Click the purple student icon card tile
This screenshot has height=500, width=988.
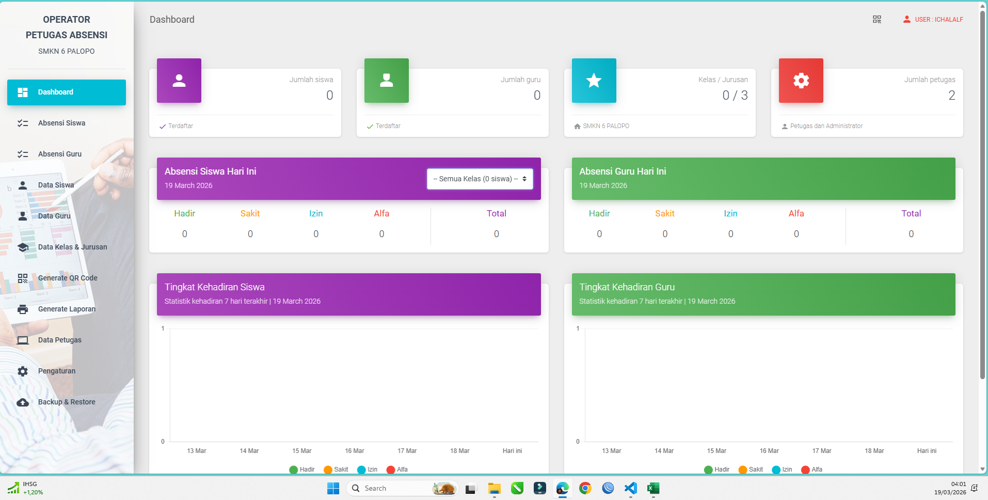[179, 81]
